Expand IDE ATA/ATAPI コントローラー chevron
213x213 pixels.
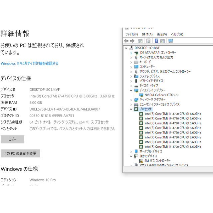pos(131,53)
